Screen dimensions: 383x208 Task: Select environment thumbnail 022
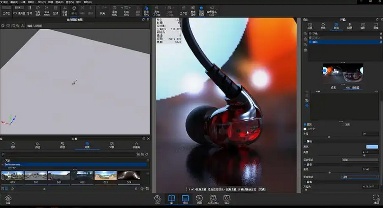tap(82, 176)
